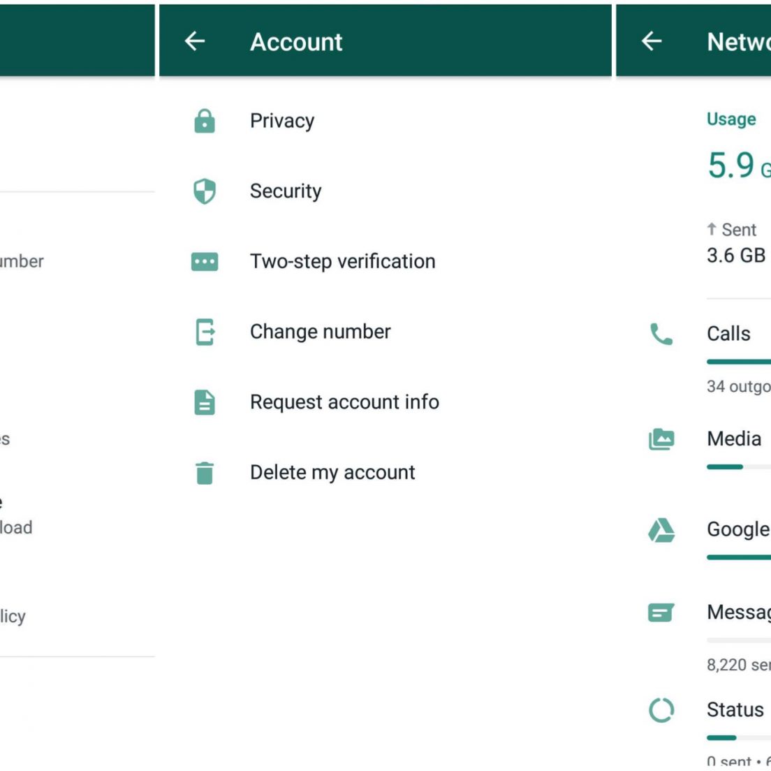Click the Status usage progress bar
The width and height of the screenshot is (771, 771).
[737, 737]
